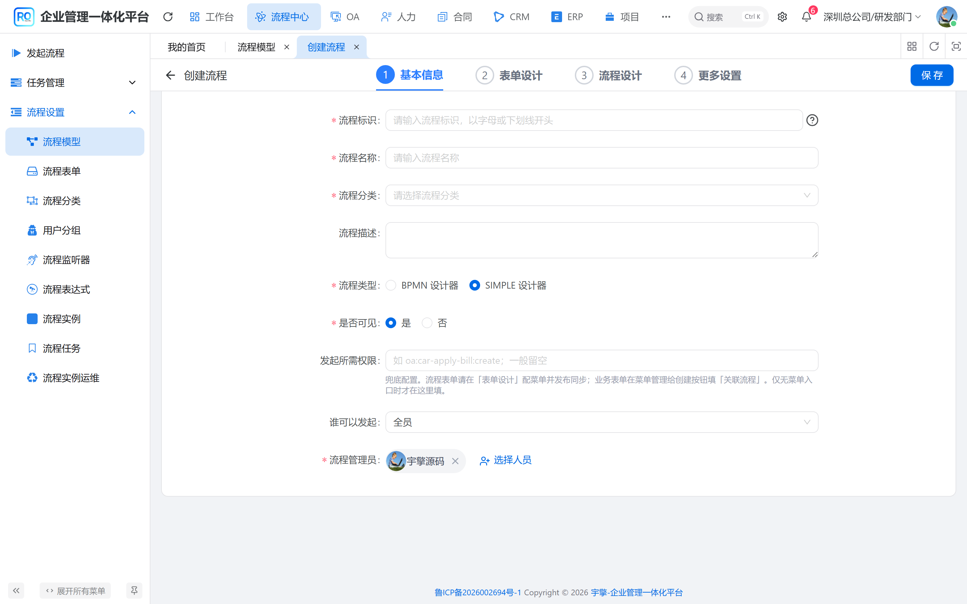Image resolution: width=967 pixels, height=604 pixels.
Task: Switch to 更多设置 step
Action: 708,75
